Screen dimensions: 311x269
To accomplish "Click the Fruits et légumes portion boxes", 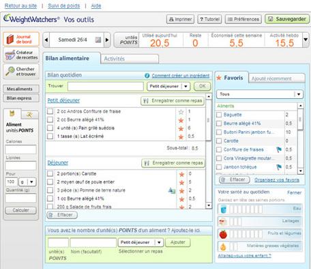I will click(246, 234).
